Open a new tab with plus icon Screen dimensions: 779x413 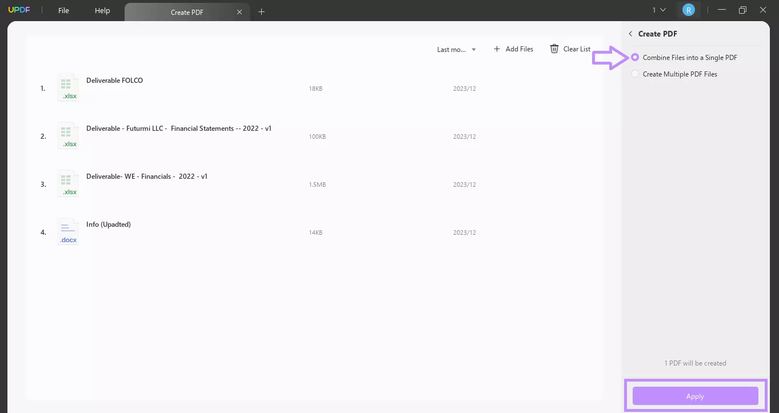pyautogui.click(x=262, y=11)
